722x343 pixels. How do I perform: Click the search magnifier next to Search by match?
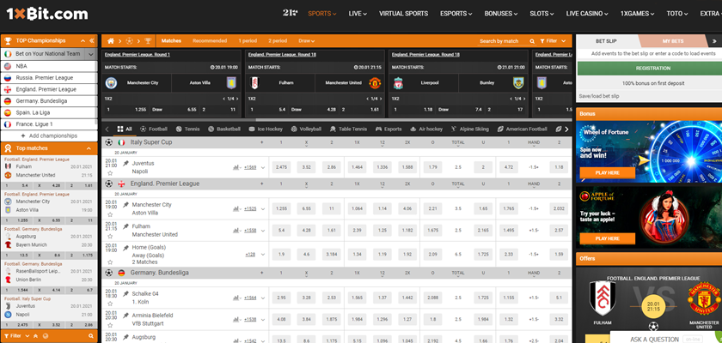532,41
